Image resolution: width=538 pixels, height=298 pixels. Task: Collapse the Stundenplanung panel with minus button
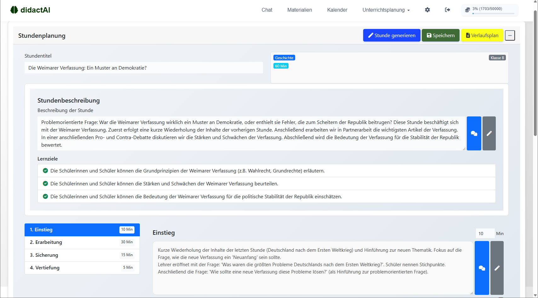pos(510,35)
